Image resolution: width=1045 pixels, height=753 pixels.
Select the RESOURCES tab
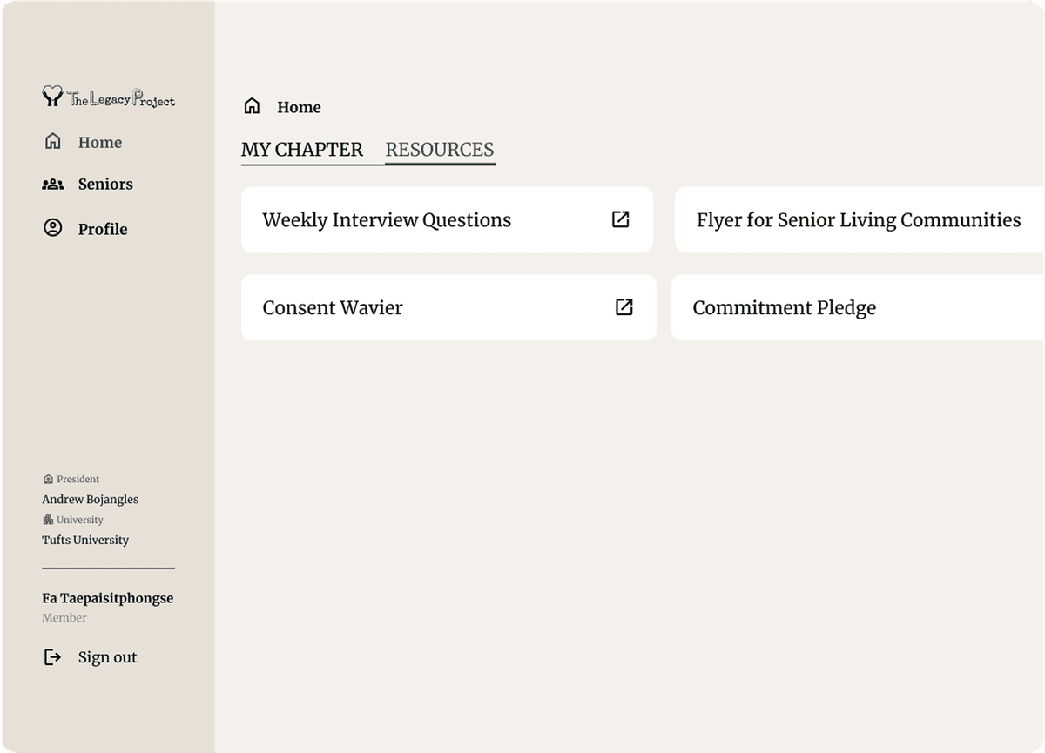point(440,150)
